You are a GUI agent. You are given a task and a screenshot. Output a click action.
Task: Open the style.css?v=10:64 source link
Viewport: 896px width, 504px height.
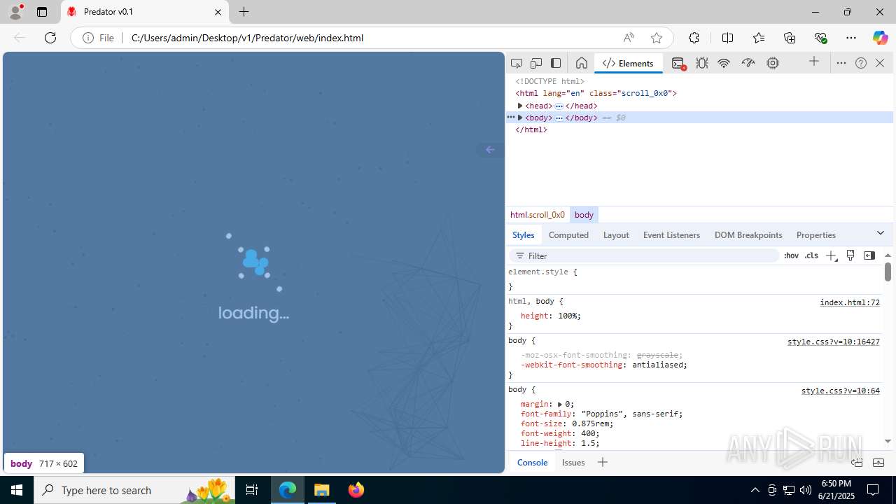click(x=841, y=391)
